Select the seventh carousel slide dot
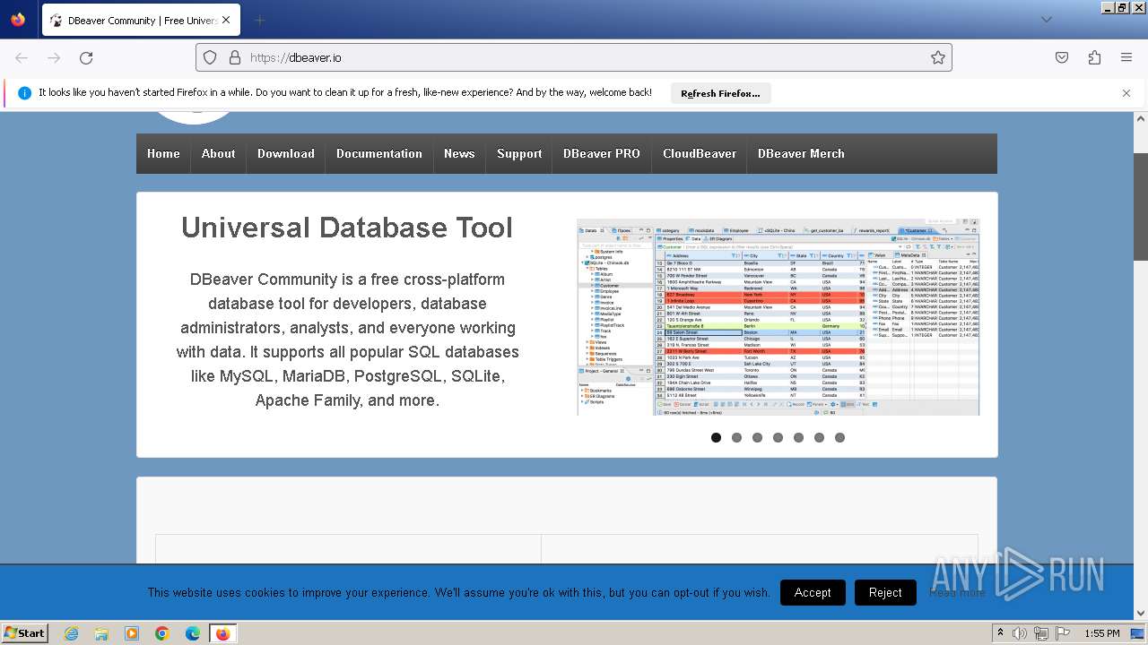1148x645 pixels. (839, 438)
